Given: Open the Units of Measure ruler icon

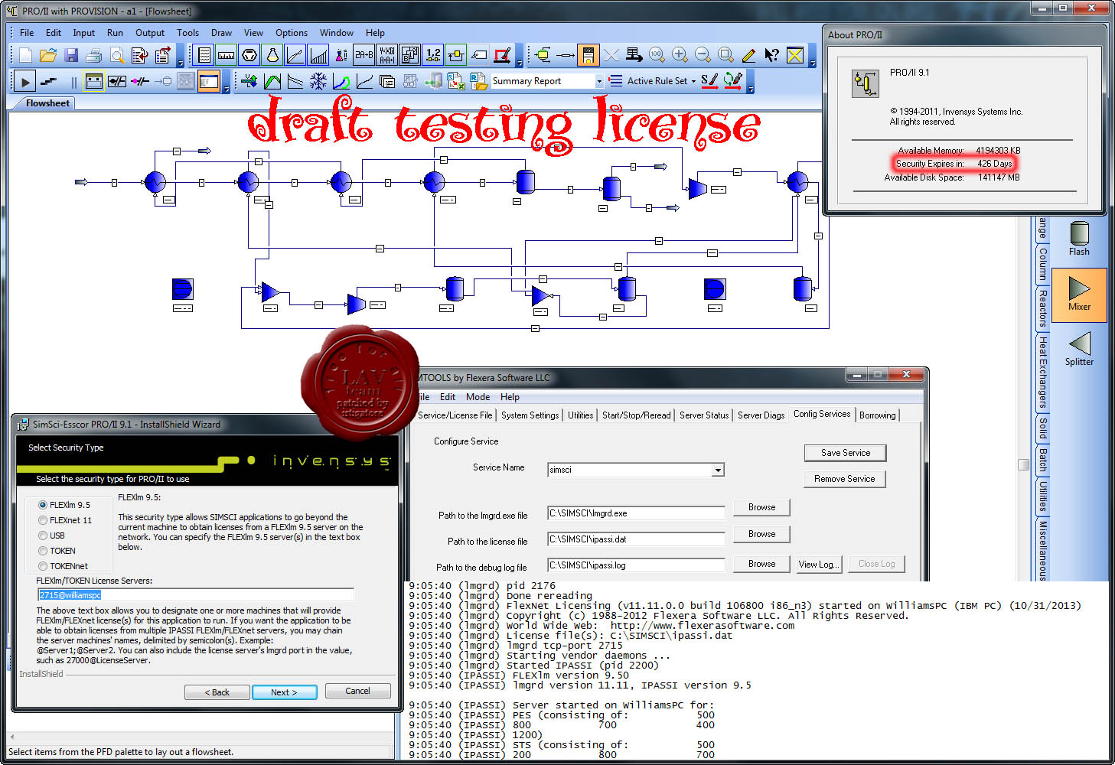Looking at the screenshot, I should (x=226, y=55).
